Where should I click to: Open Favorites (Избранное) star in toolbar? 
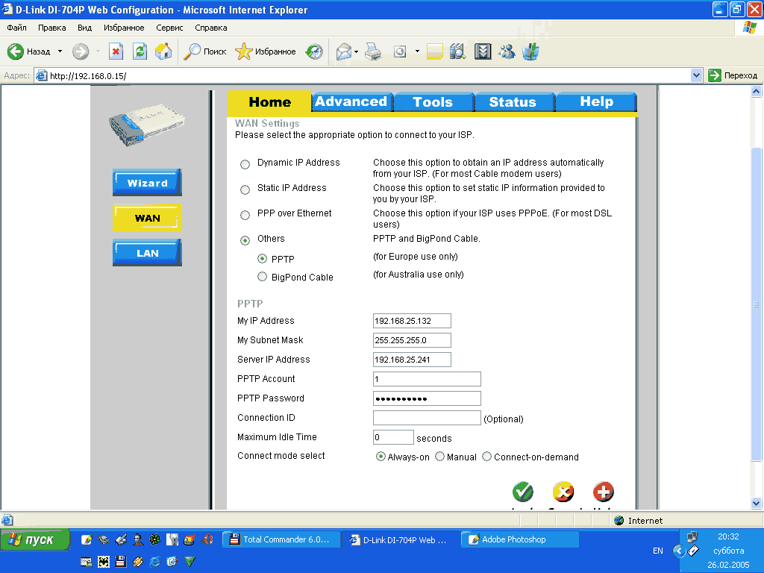(x=266, y=51)
